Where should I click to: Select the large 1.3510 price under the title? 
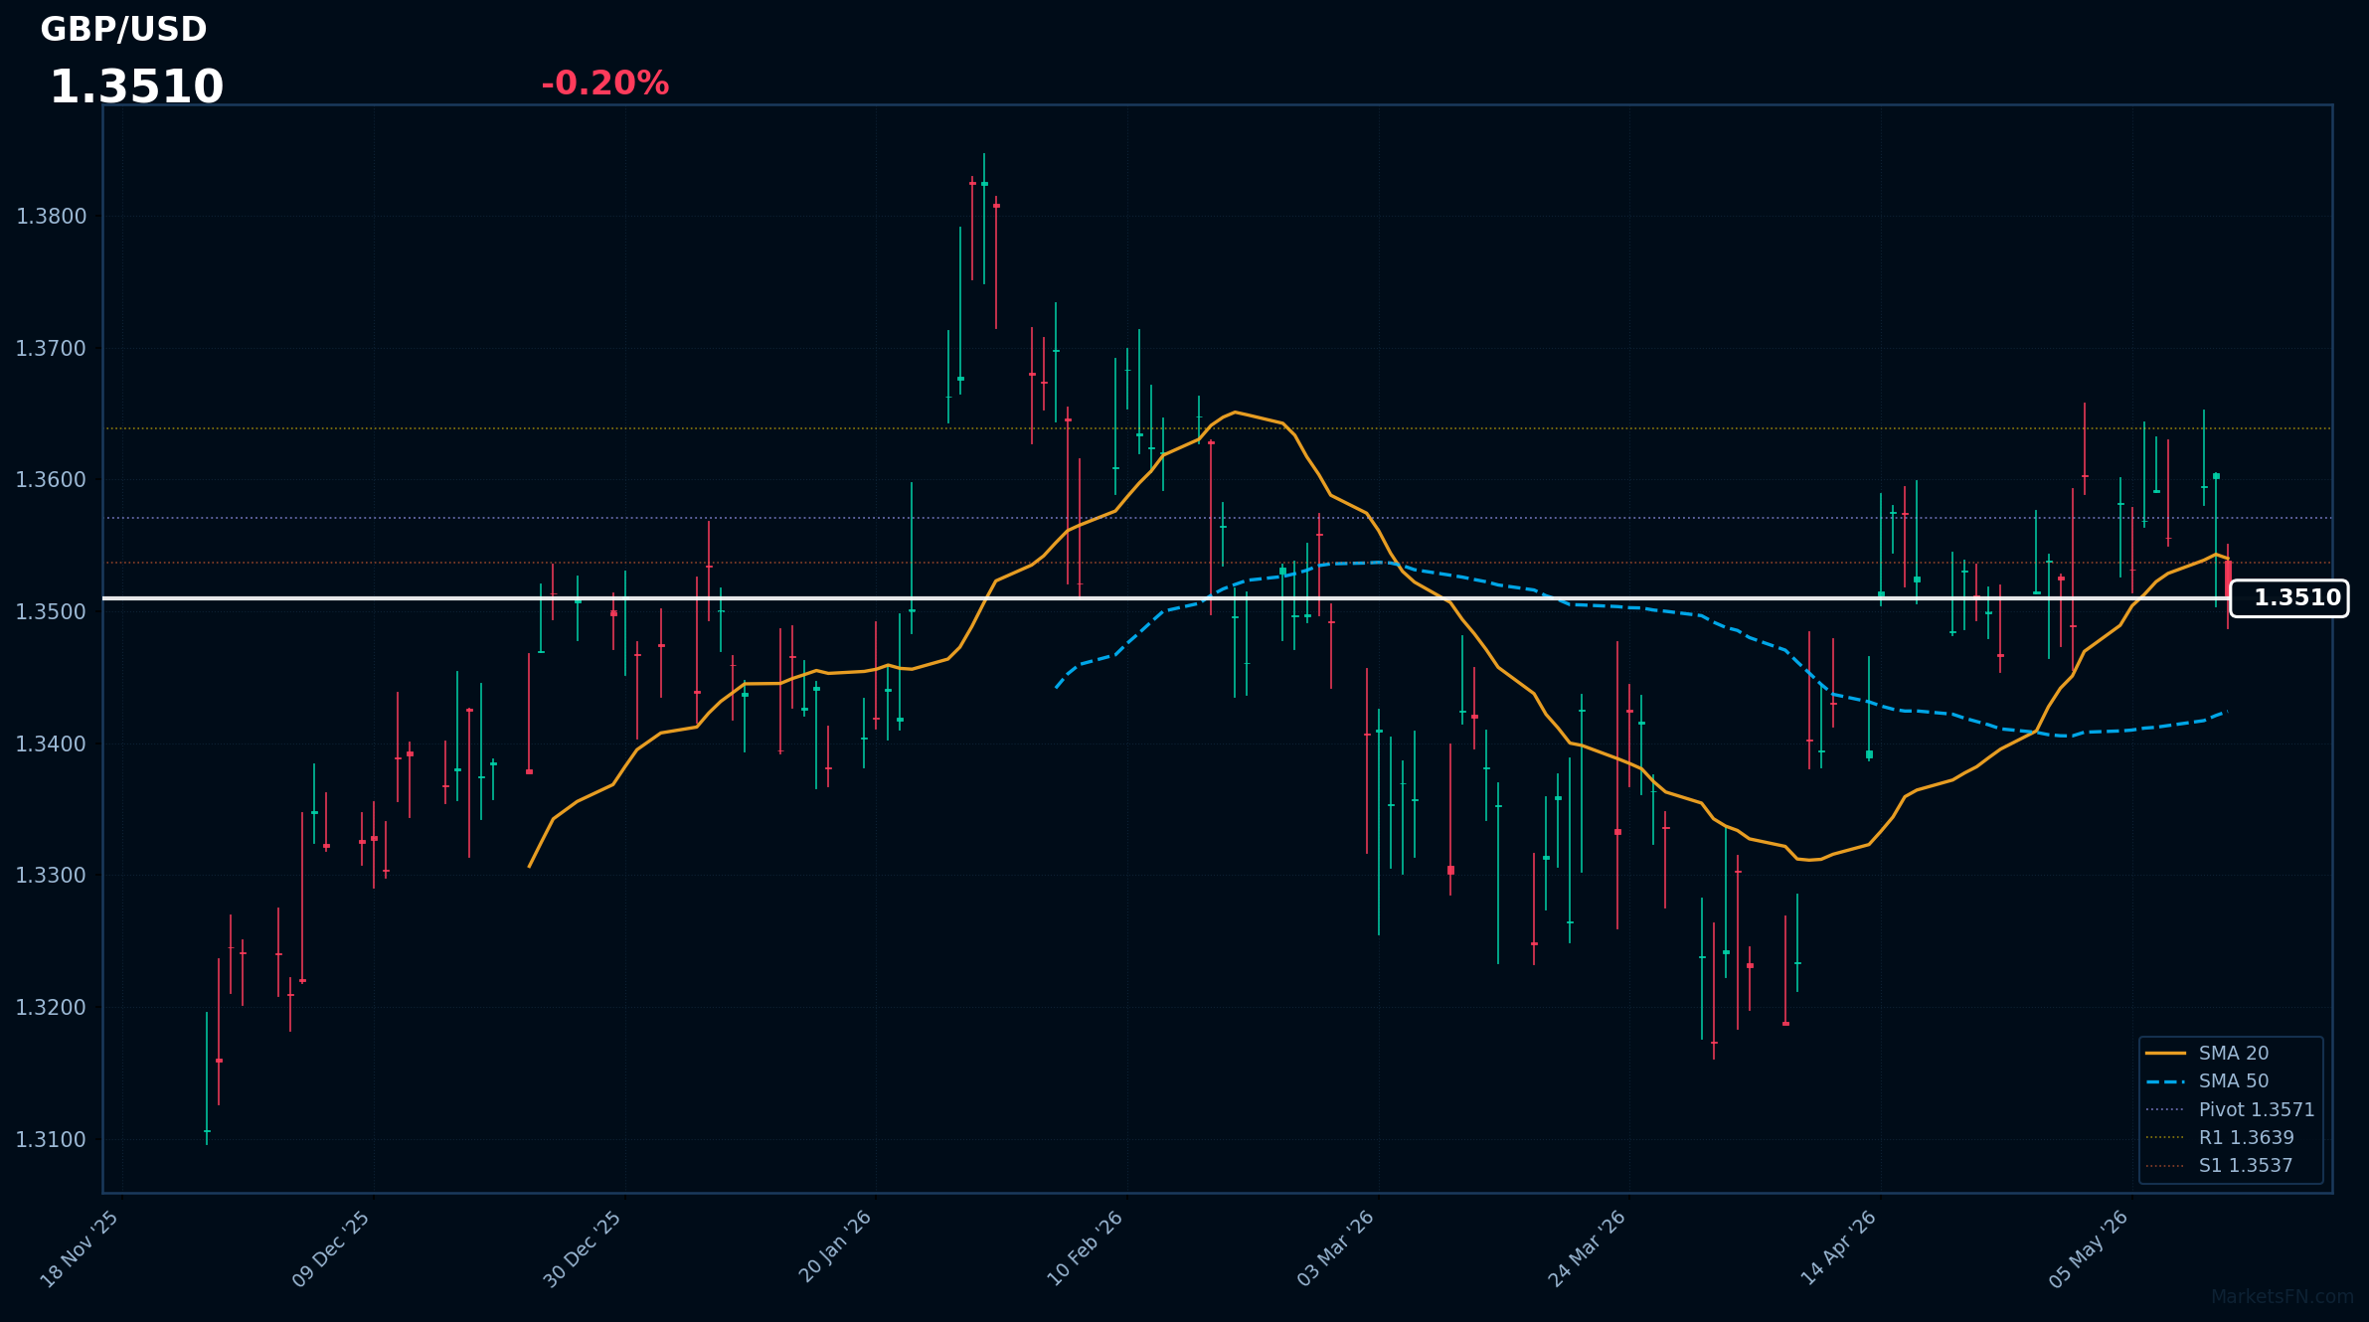[136, 87]
